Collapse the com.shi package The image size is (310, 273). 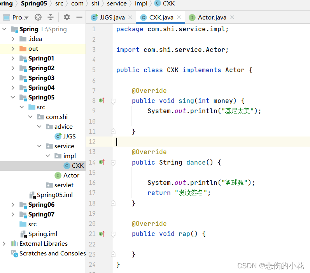tap(30, 117)
